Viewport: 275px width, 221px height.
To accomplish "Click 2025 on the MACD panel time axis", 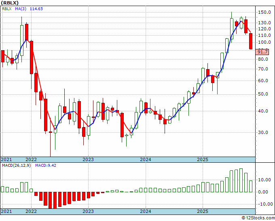I will pos(203,211).
